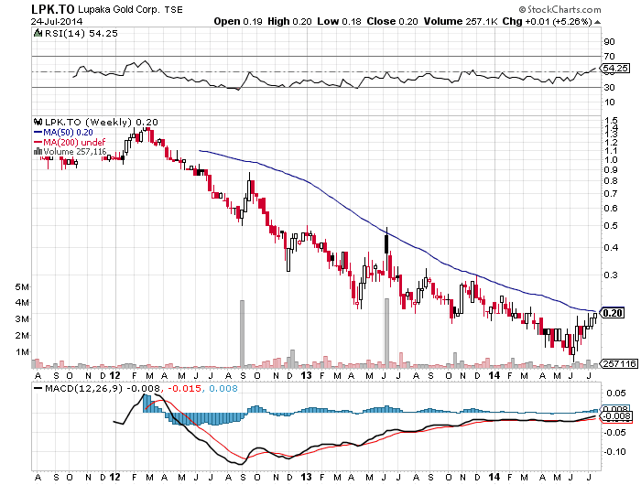
Task: Click the date '24-Jul-2014'
Action: coord(57,22)
